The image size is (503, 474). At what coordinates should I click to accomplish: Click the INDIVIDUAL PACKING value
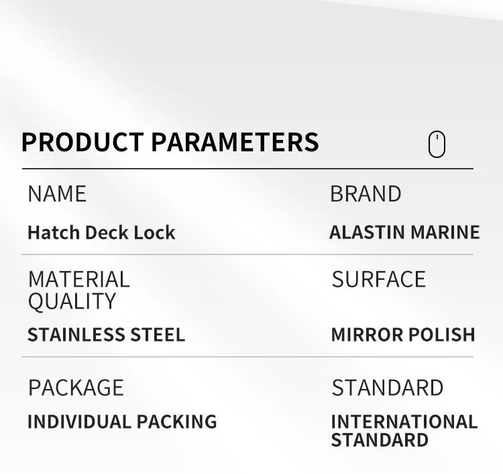pyautogui.click(x=122, y=422)
